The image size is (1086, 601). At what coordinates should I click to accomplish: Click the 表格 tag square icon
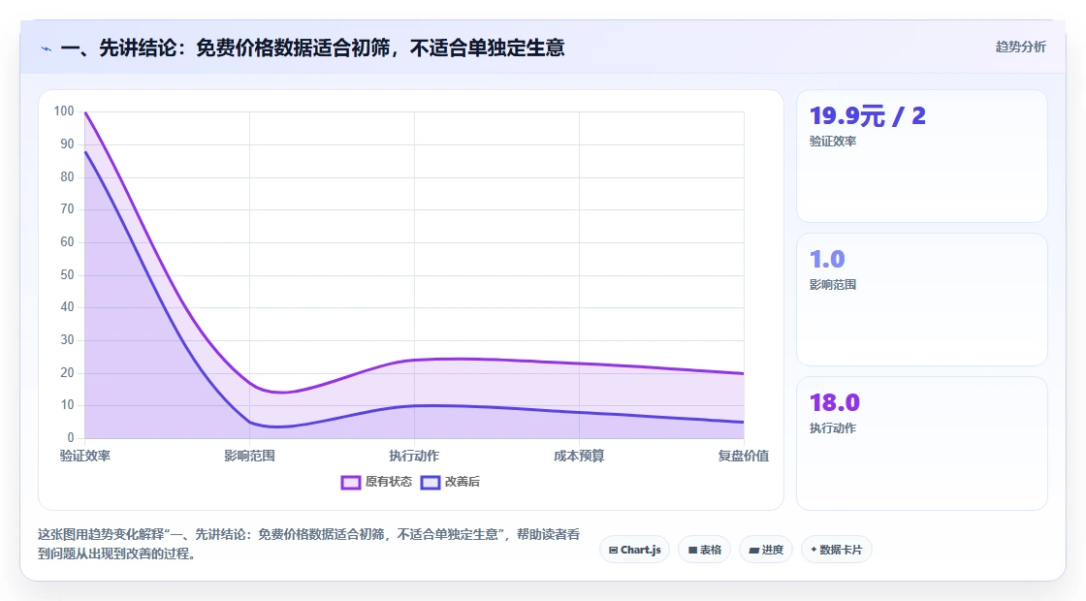click(x=692, y=551)
